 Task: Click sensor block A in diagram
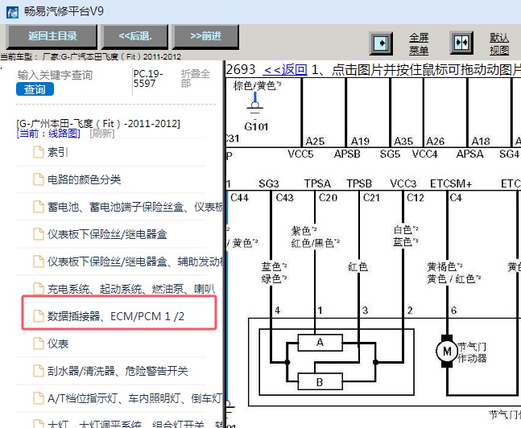(320, 343)
